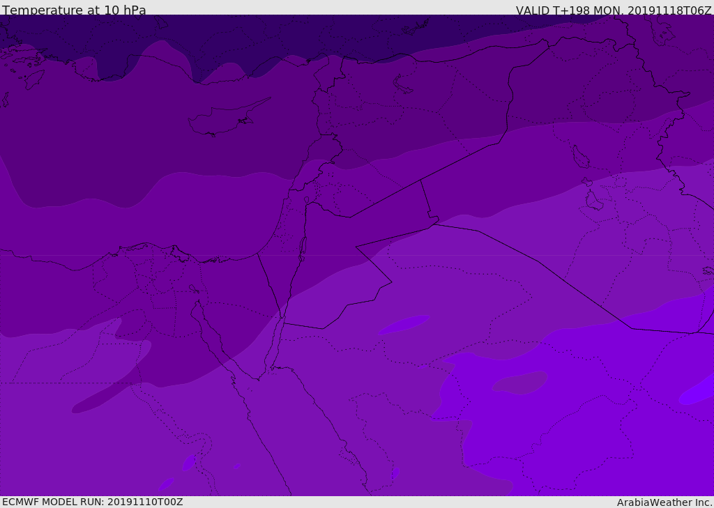714x508 pixels.
Task: Click the 'ArabiaWeather Inc.' credit text
Action: tap(664, 502)
